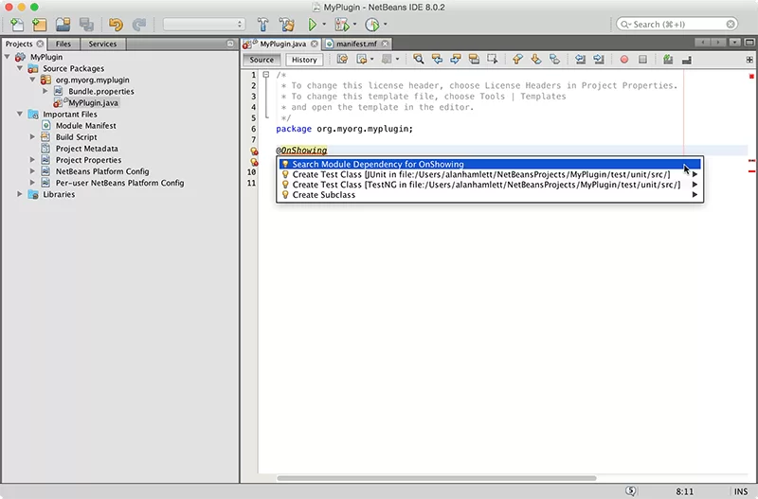Click the Find Selection magnifier icon
758x499 pixels.
[419, 60]
